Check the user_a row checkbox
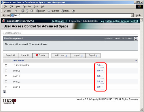The height and width of the screenshot is (112, 144). 6,71
